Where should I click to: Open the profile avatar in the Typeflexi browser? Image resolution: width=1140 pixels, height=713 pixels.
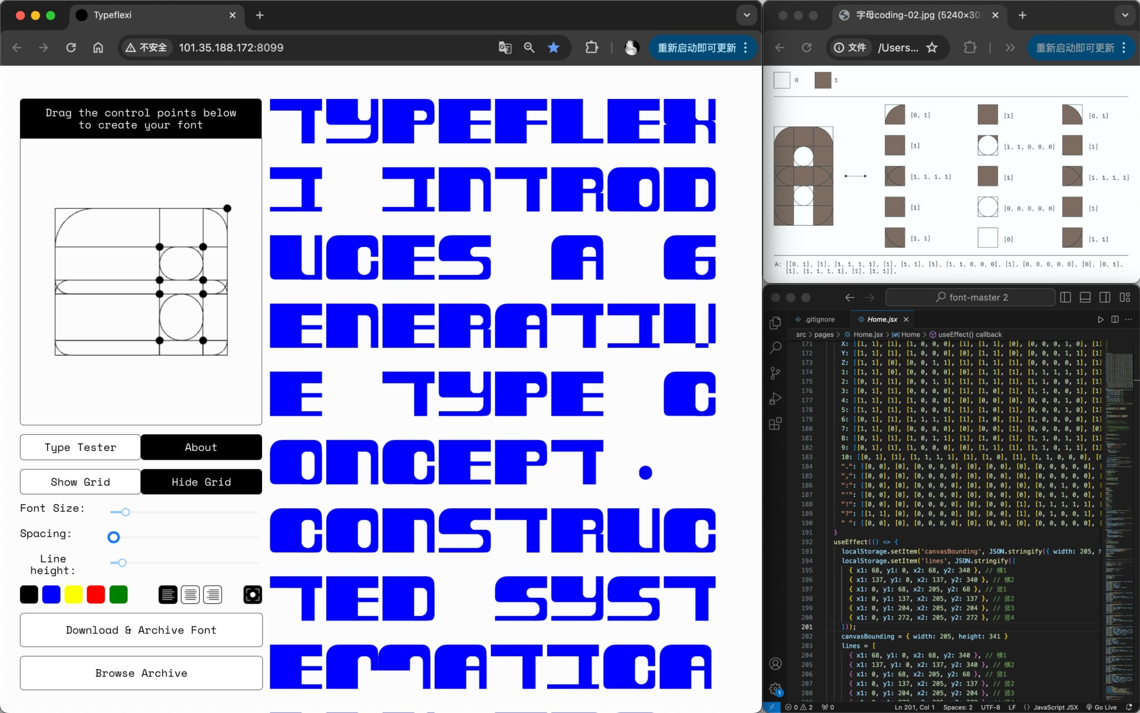click(x=631, y=48)
